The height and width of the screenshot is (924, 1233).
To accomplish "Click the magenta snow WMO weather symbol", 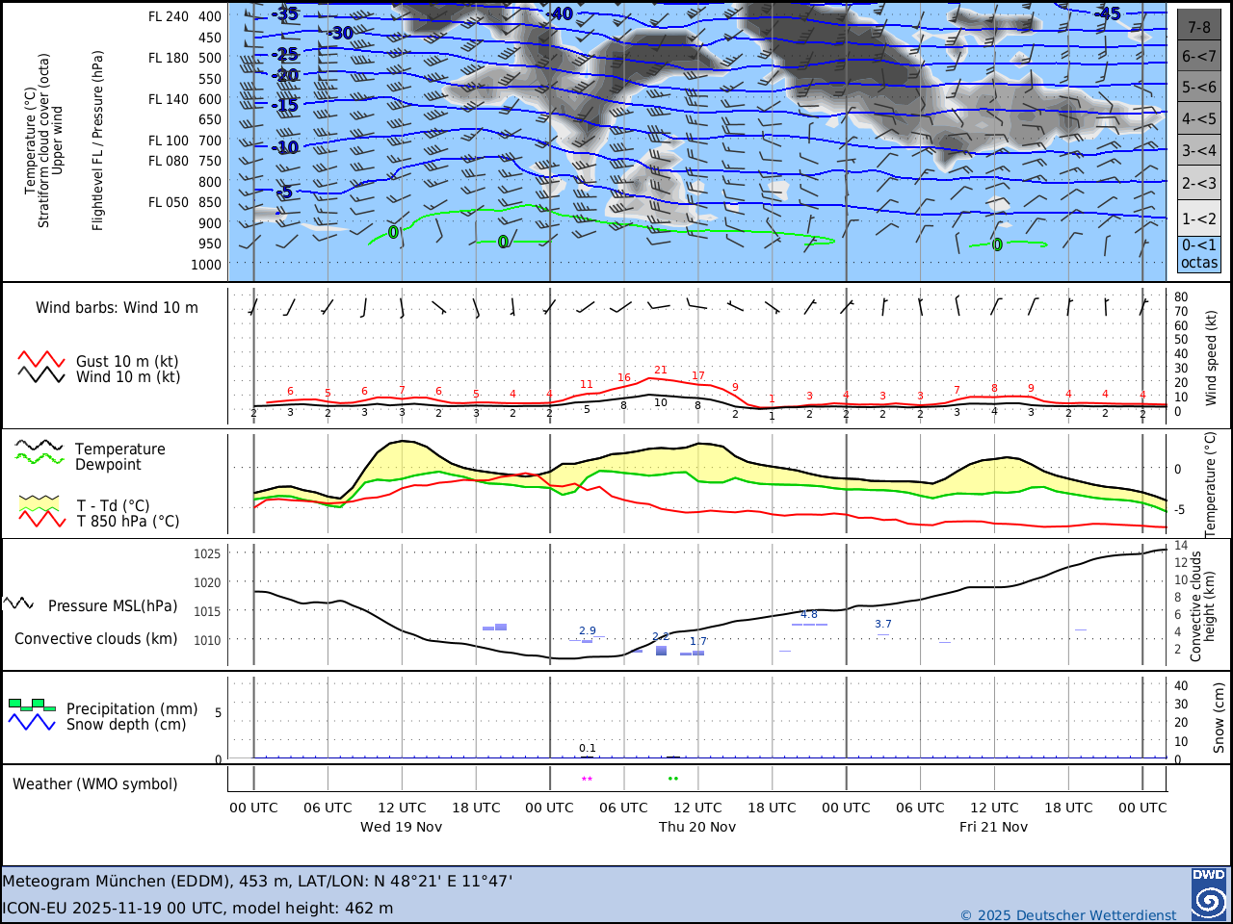I will point(587,780).
